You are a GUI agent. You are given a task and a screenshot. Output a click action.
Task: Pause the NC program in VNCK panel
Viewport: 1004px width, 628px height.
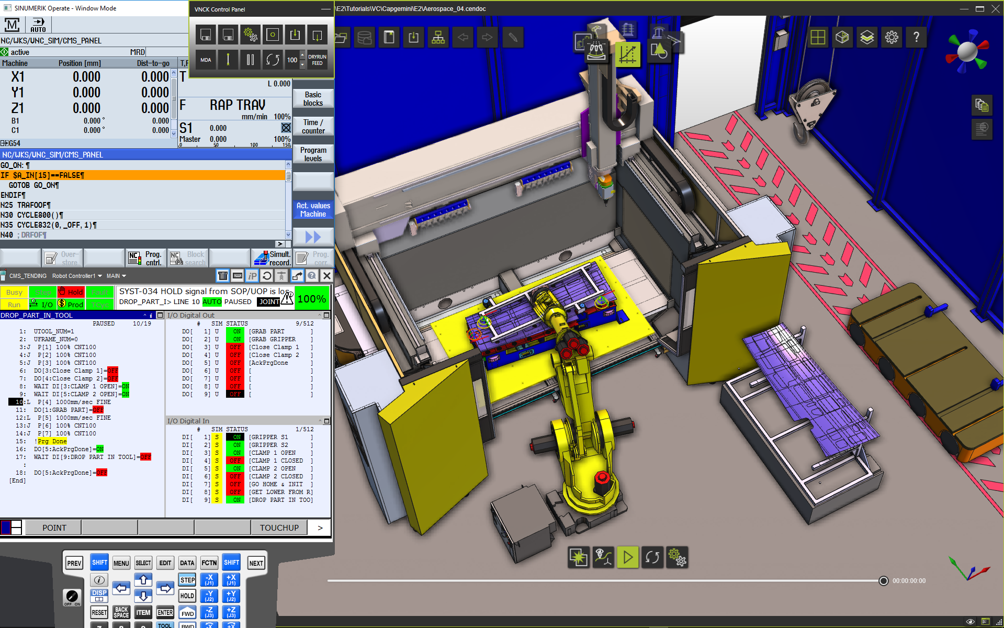250,60
